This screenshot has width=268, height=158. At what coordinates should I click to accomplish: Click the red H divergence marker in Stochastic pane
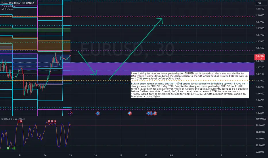point(19,121)
